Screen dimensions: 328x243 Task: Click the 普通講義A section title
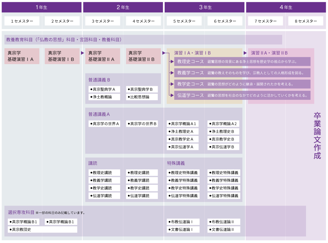coord(99,115)
